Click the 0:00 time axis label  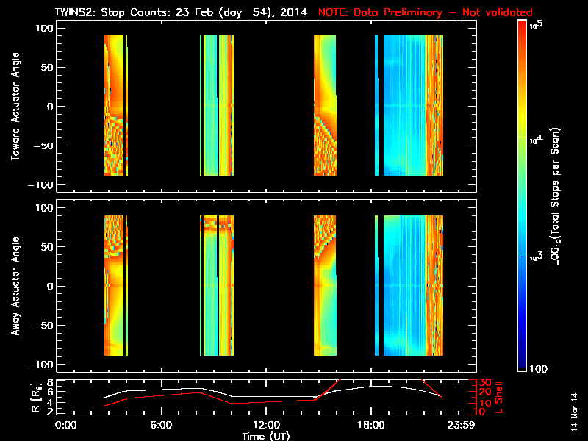[65, 426]
